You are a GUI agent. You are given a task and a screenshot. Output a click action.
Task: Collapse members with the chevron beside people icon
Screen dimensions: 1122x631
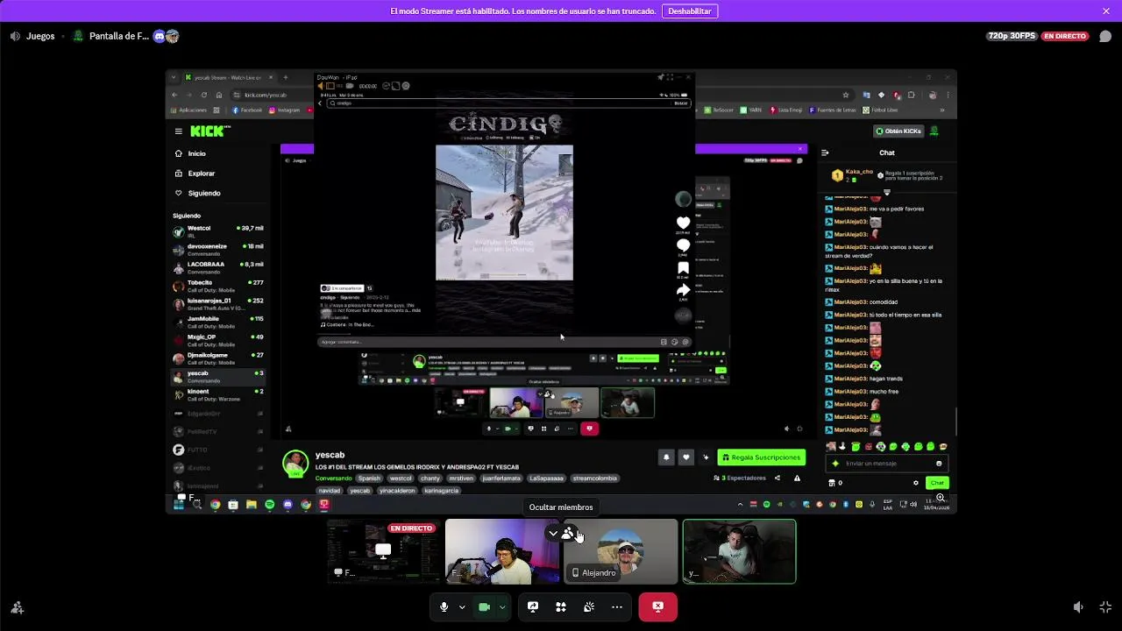tap(553, 533)
